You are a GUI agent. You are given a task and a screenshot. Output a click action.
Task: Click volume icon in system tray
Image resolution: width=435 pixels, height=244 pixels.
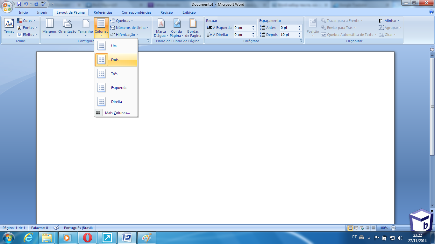400,237
